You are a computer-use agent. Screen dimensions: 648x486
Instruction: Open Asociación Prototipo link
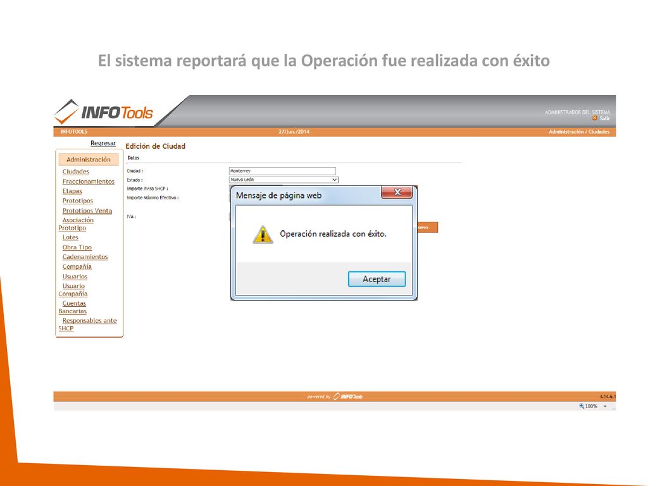click(77, 224)
